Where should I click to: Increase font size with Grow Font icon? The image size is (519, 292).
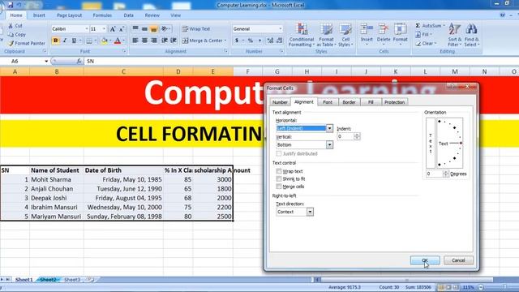click(113, 29)
